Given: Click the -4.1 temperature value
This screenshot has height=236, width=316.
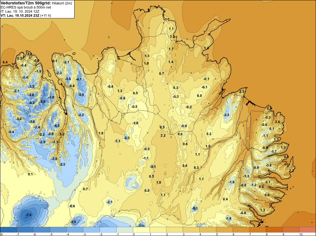Looking at the screenshot, I should click(79, 79).
